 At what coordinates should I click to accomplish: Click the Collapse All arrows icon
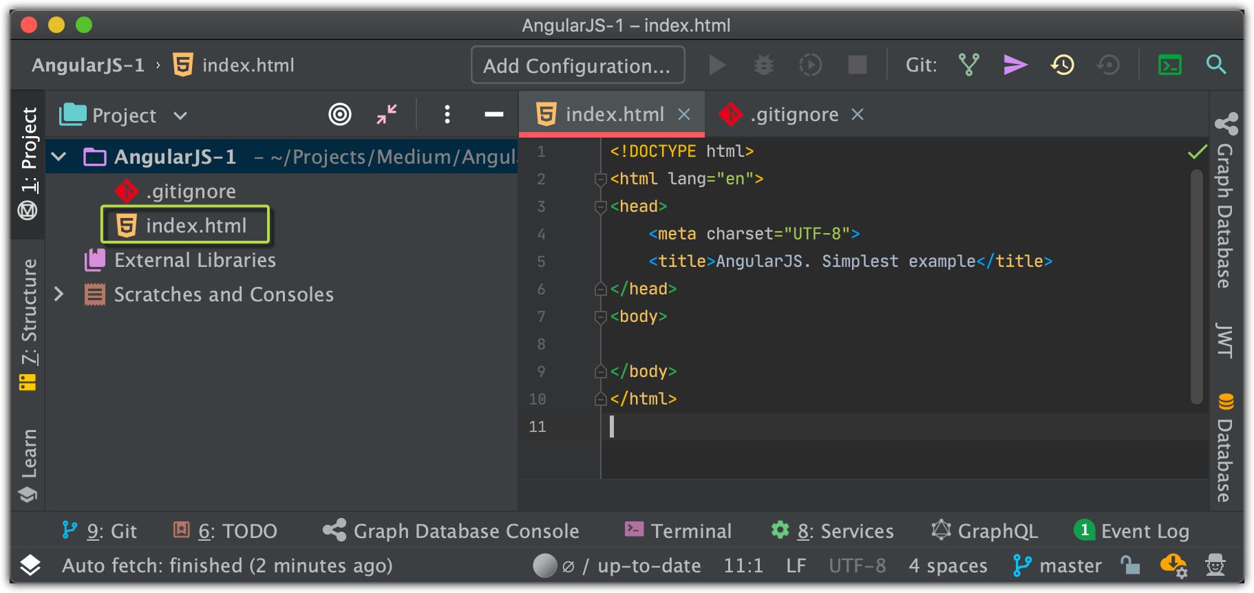(387, 114)
